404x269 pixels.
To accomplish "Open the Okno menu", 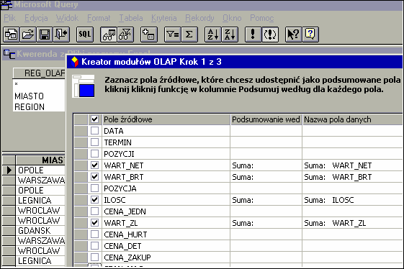I will 232,18.
